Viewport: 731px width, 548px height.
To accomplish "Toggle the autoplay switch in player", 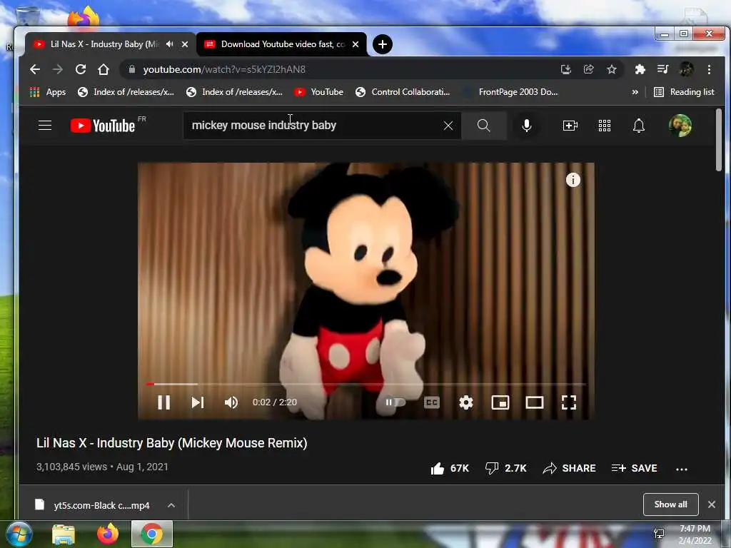I will click(x=394, y=402).
